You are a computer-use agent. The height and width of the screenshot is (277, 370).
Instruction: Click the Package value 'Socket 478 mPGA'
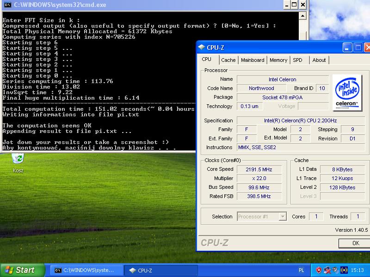[x=283, y=97]
